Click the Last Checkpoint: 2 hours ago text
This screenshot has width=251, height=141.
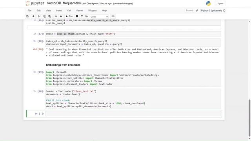pyautogui.click(x=96, y=4)
